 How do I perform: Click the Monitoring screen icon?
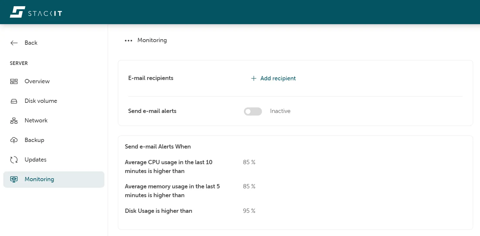point(14,179)
